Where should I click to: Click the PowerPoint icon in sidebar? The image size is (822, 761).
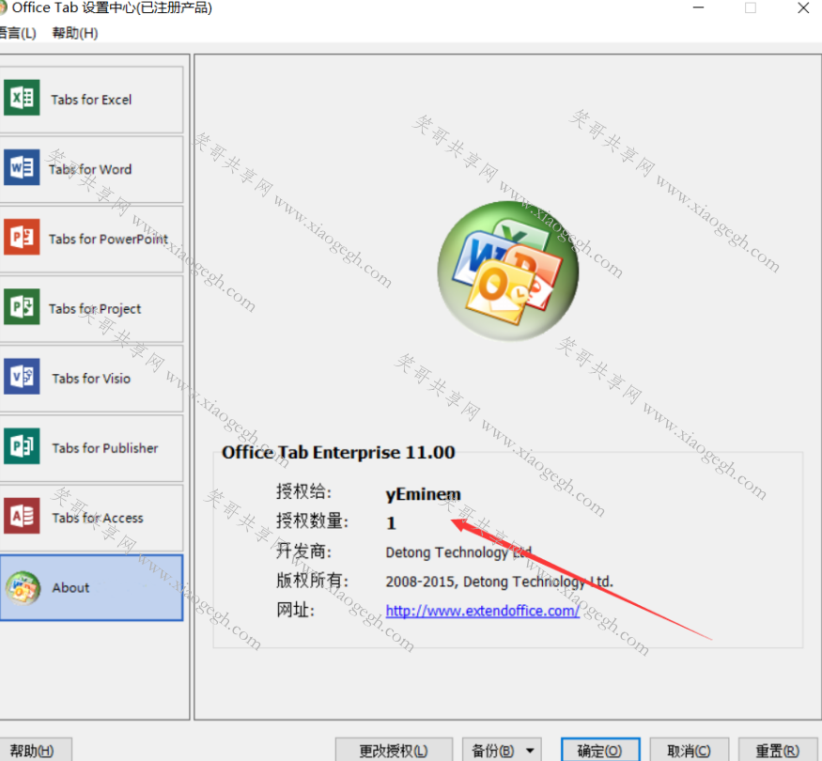pos(22,237)
